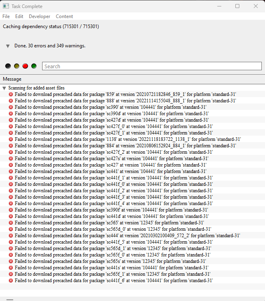
Task: Select the 'Scanning for added asset files' label
Action: pos(36,88)
